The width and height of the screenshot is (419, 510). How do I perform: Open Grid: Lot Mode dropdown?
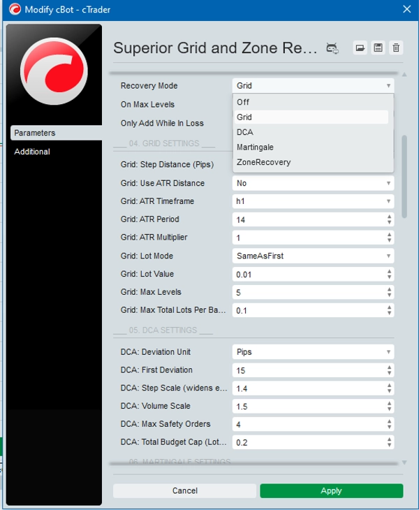[x=313, y=256]
